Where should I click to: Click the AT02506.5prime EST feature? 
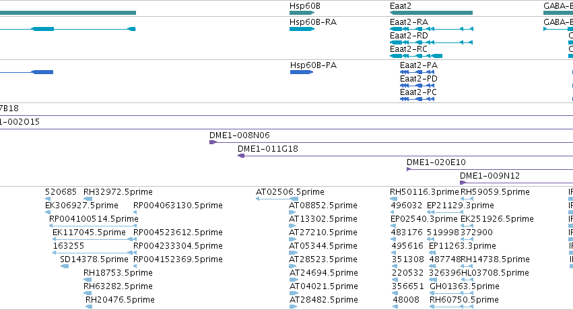277,199
